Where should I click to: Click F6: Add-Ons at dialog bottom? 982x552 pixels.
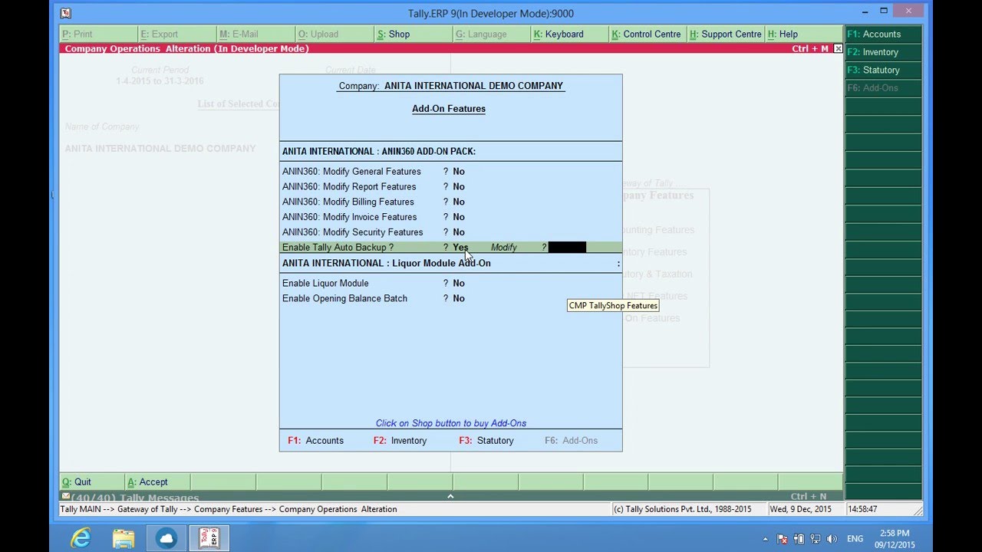click(571, 441)
